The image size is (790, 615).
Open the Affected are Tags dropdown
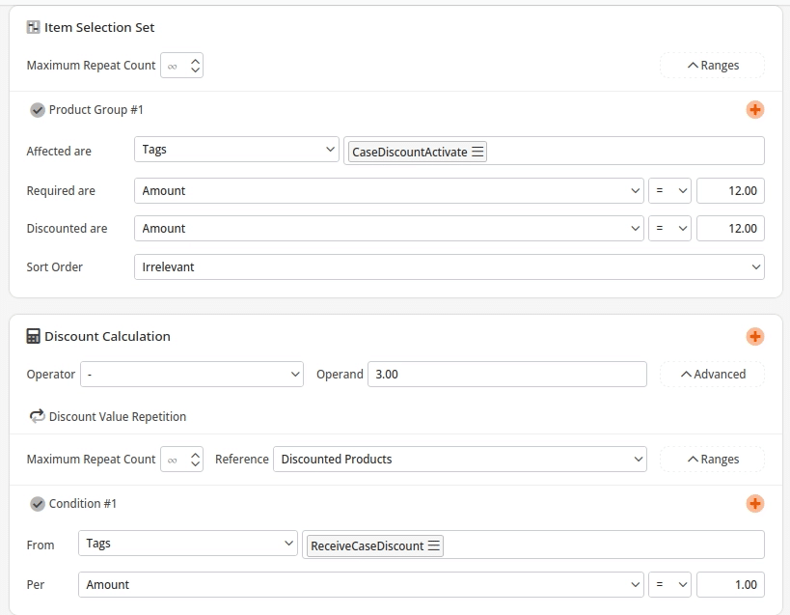236,150
